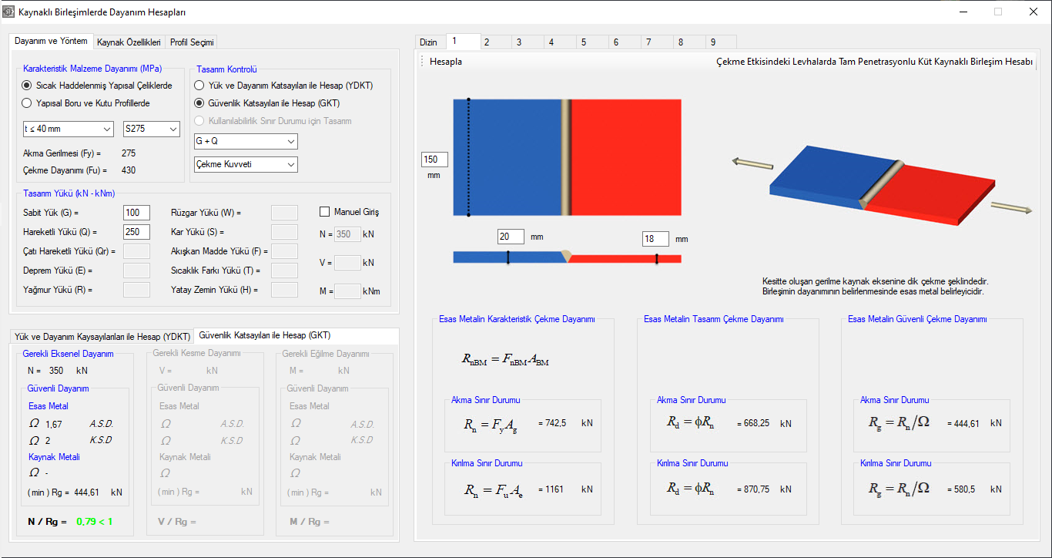Click the 20 mm blue plate thickness field

pyautogui.click(x=511, y=237)
